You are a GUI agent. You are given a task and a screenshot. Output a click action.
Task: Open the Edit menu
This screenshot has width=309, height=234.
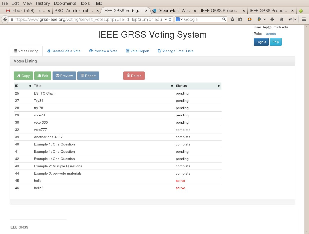click(x=15, y=3)
